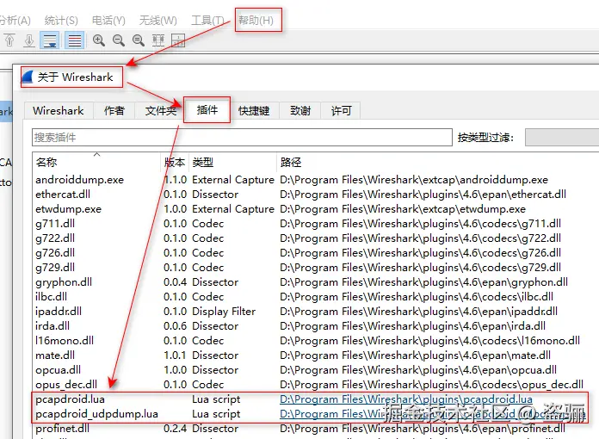Click the androiddump.exe extcap path cell
This screenshot has height=439, width=599.
point(414,180)
